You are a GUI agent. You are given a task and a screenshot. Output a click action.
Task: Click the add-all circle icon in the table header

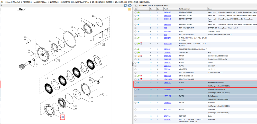tap(135, 9)
